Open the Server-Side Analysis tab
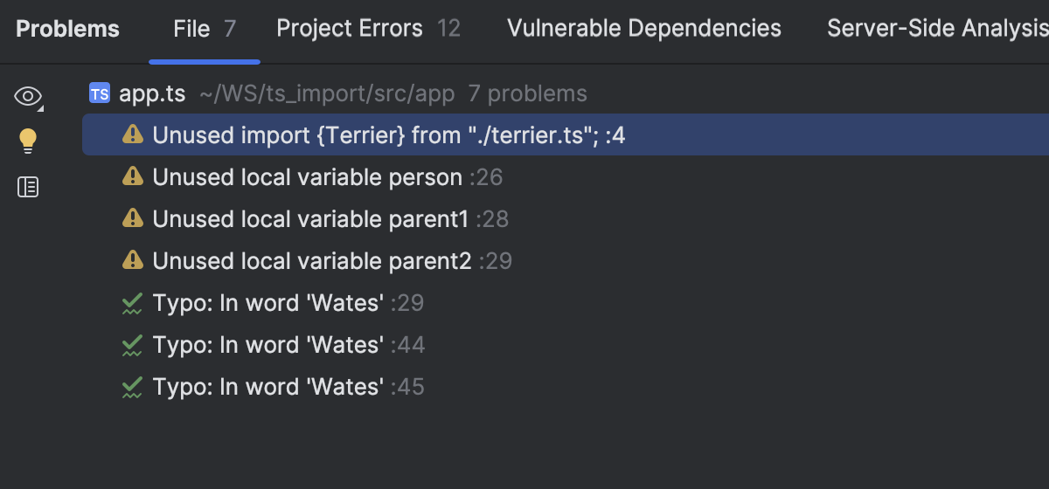This screenshot has width=1049, height=489. click(x=937, y=29)
